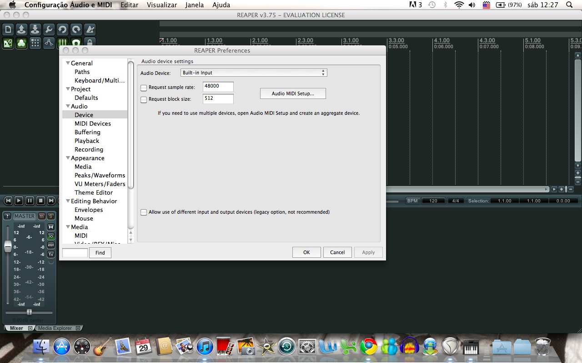Toggle envelope points node icon
Screen dimensions: 582x363
49,44
